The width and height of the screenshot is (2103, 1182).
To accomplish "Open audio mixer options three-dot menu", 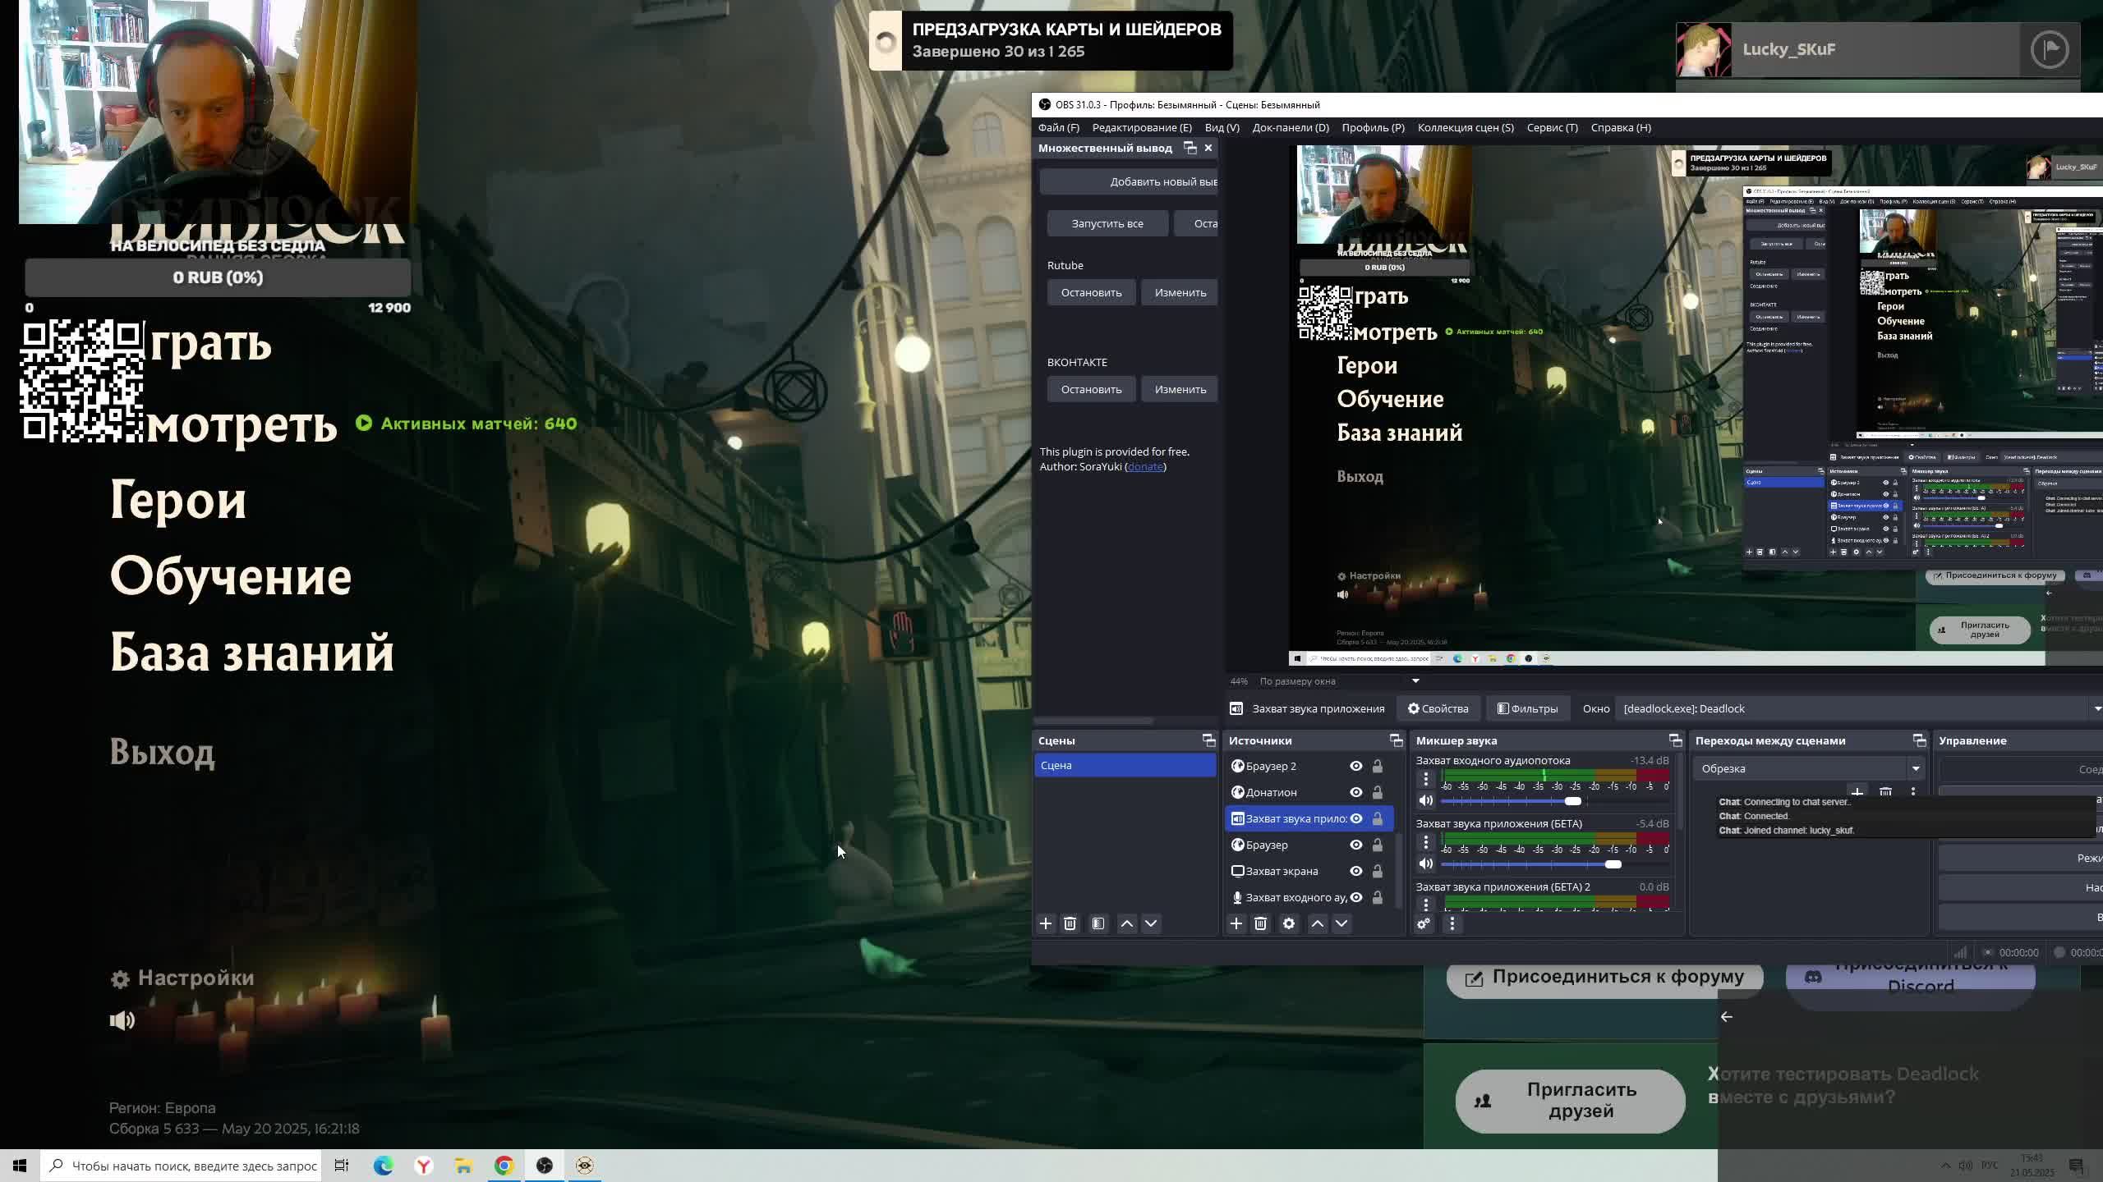I will 1452,923.
